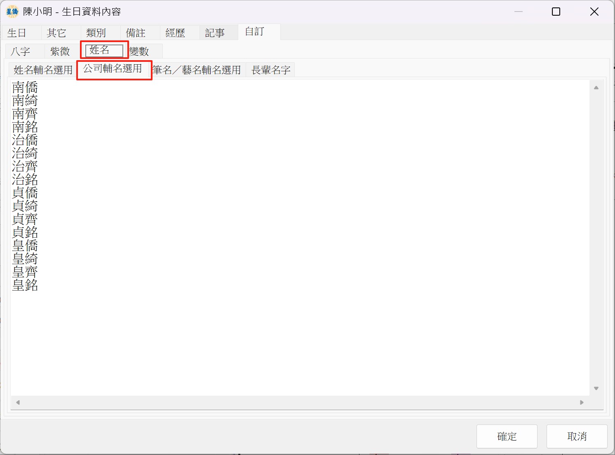The image size is (615, 455).
Task: Open the 紫微 sub-tab
Action: coord(60,52)
